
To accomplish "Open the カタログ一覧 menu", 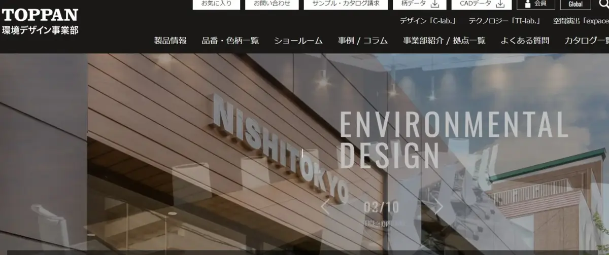I will pyautogui.click(x=586, y=41).
